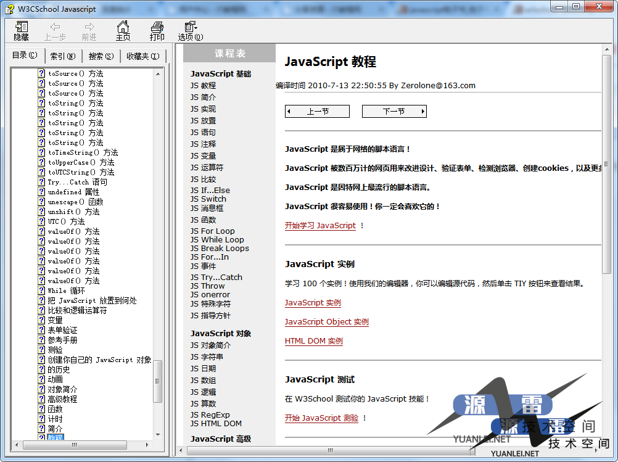Open the 开始学习 JavaScript link
The width and height of the screenshot is (618, 462).
(321, 226)
